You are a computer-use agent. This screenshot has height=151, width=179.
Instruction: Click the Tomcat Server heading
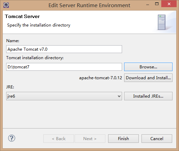22,17
